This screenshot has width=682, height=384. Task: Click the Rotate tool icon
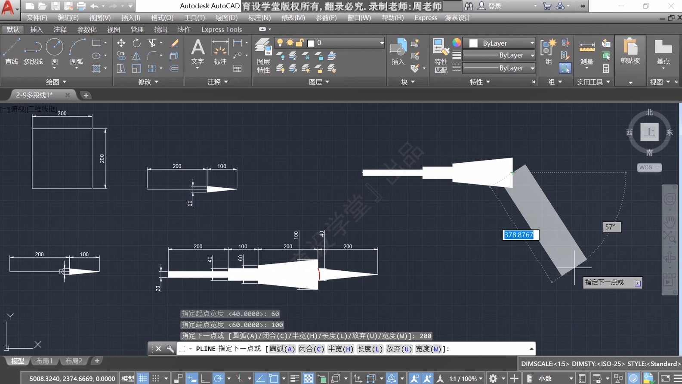tap(136, 43)
